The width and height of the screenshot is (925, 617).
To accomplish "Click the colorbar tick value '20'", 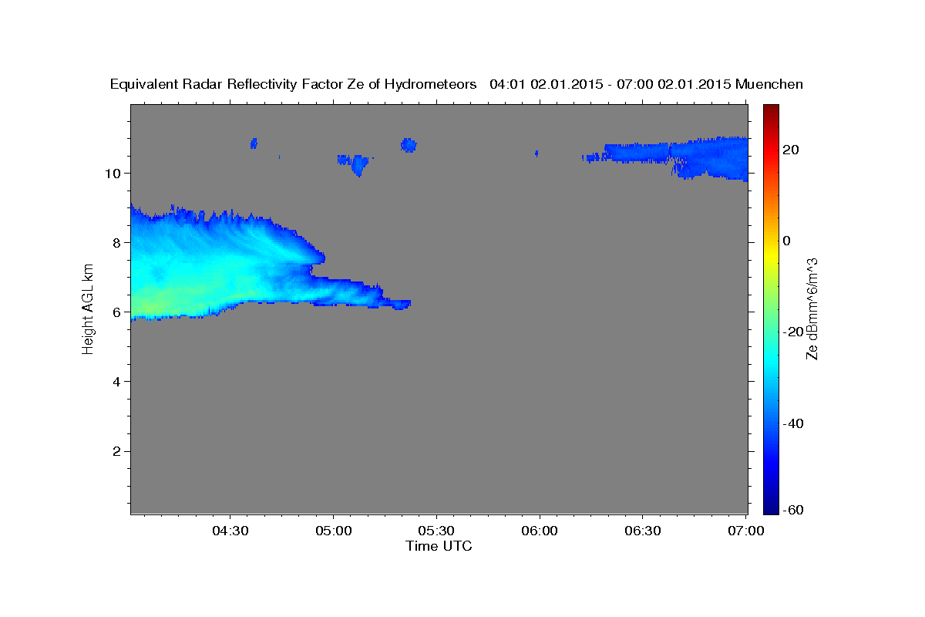I will click(x=790, y=150).
